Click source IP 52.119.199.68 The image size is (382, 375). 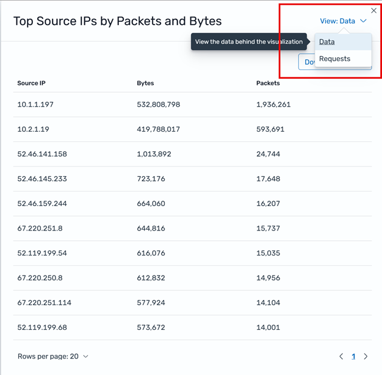point(42,327)
